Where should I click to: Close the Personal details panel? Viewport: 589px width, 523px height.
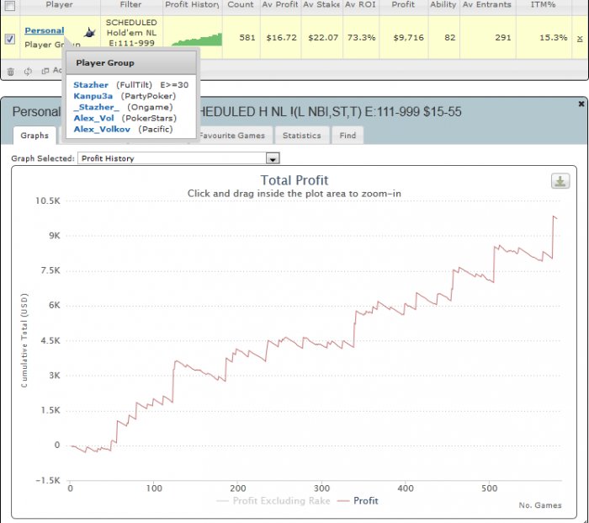581,104
